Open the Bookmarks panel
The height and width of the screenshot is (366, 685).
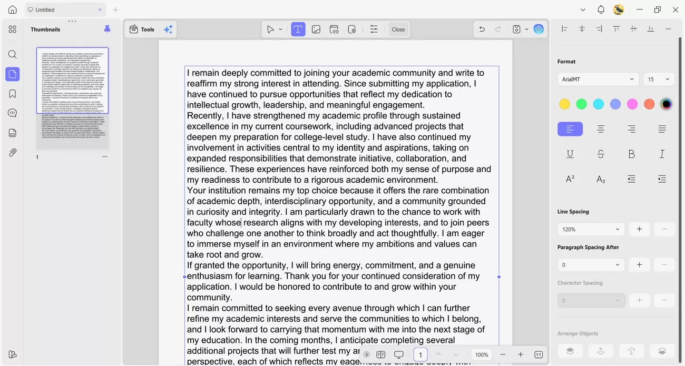pyautogui.click(x=12, y=93)
